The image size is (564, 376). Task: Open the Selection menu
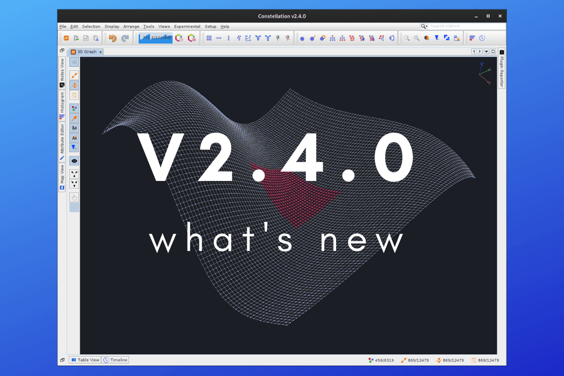pyautogui.click(x=91, y=26)
